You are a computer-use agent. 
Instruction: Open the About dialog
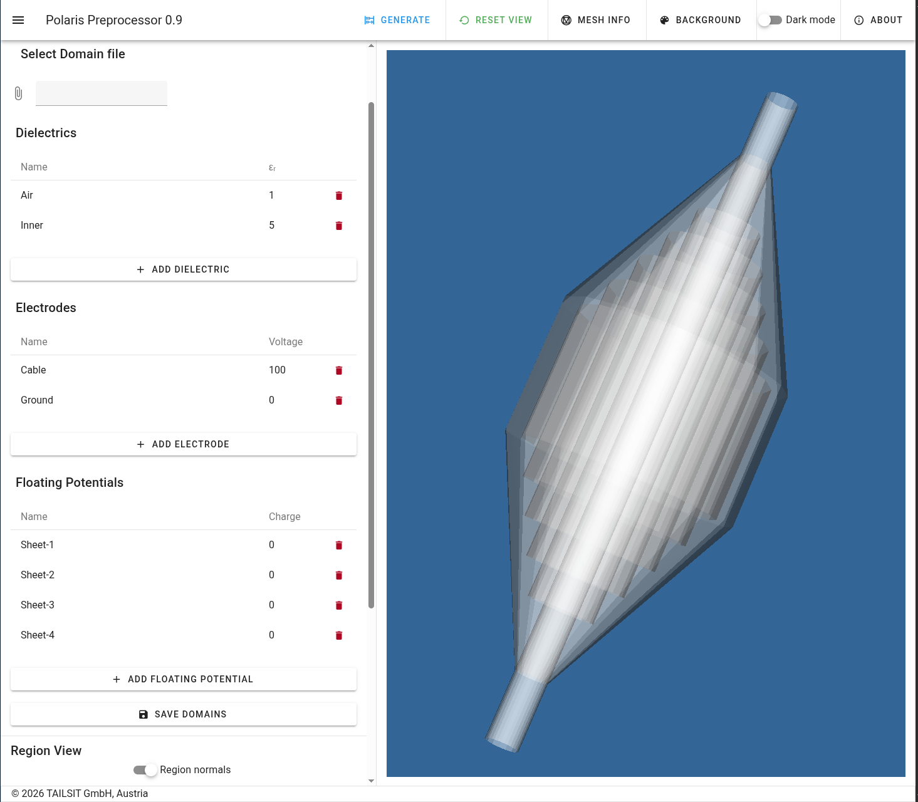[879, 20]
